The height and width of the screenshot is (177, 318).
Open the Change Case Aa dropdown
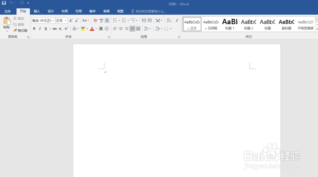(85, 20)
